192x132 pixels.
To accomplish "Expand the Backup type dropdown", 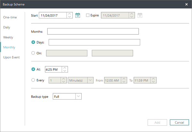I will tap(78, 96).
